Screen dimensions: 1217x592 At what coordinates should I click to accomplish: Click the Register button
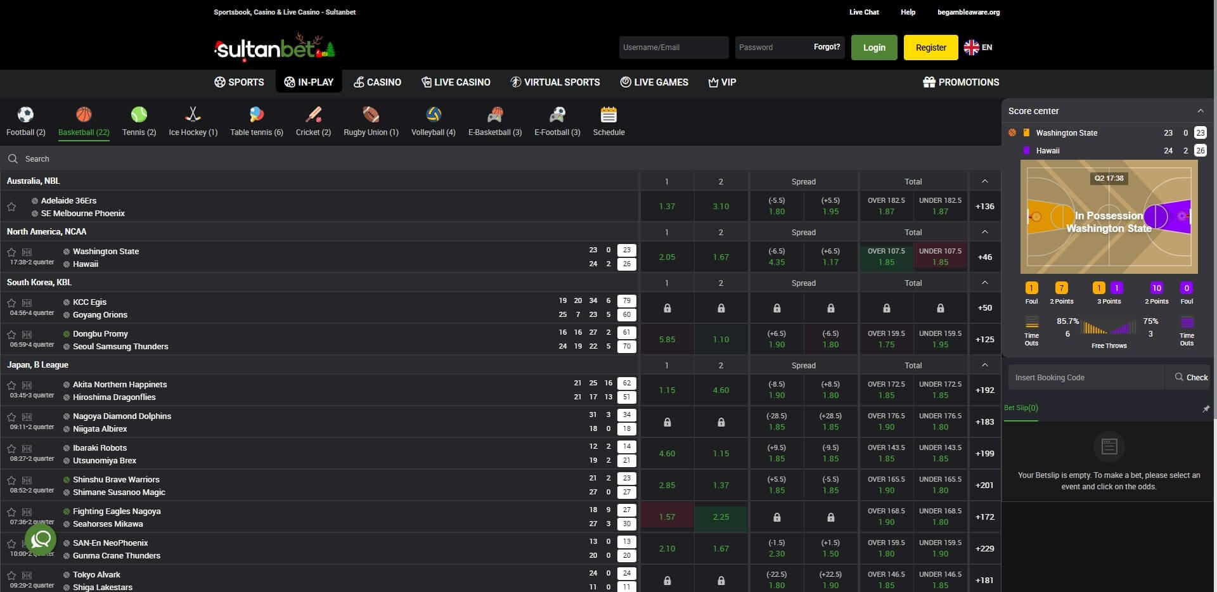[930, 47]
